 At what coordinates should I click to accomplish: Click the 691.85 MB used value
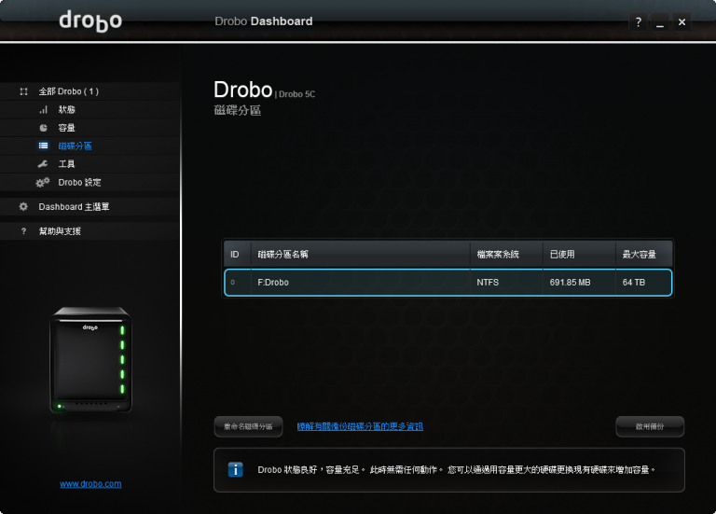tap(570, 283)
